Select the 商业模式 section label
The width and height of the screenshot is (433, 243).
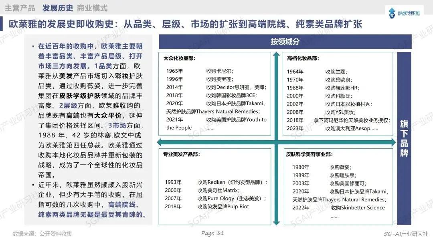point(92,8)
